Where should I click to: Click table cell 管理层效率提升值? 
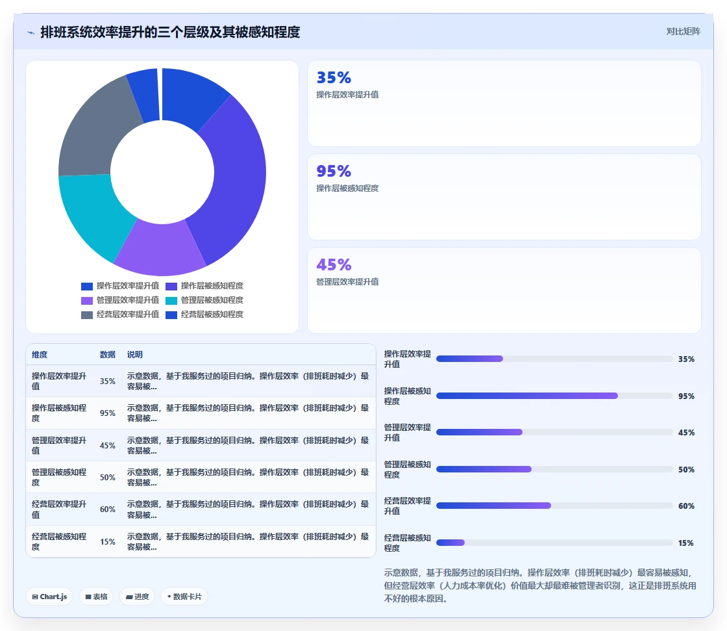pos(59,445)
